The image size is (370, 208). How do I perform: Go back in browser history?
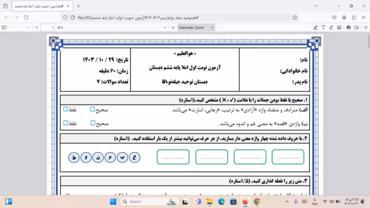[x=6, y=17]
